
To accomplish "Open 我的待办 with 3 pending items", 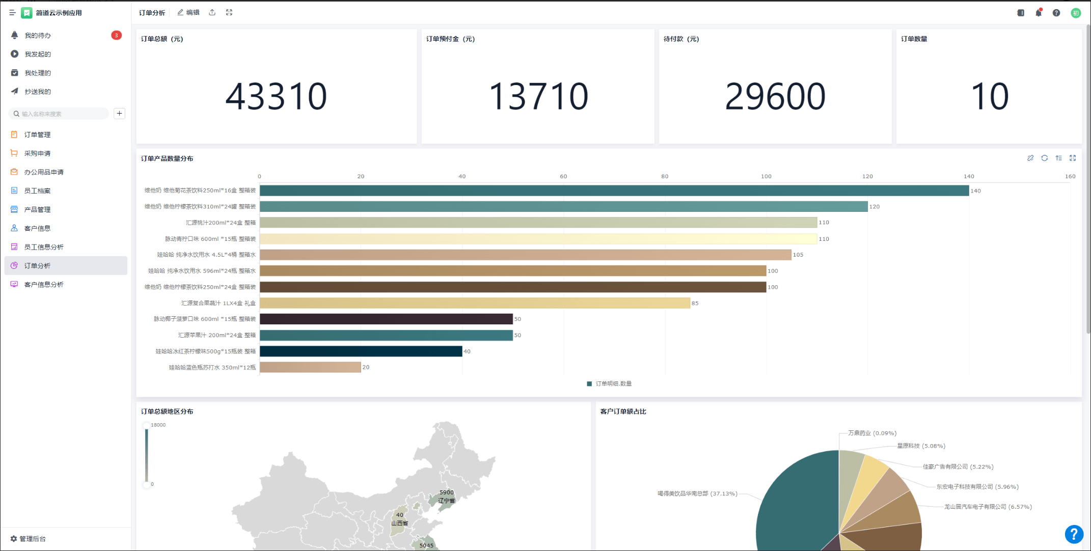I will (38, 35).
